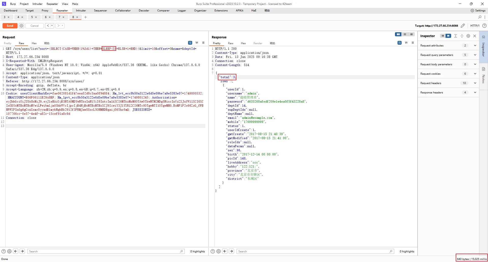Switch to the Hex response tab
The width and height of the screenshot is (488, 262).
243,43
